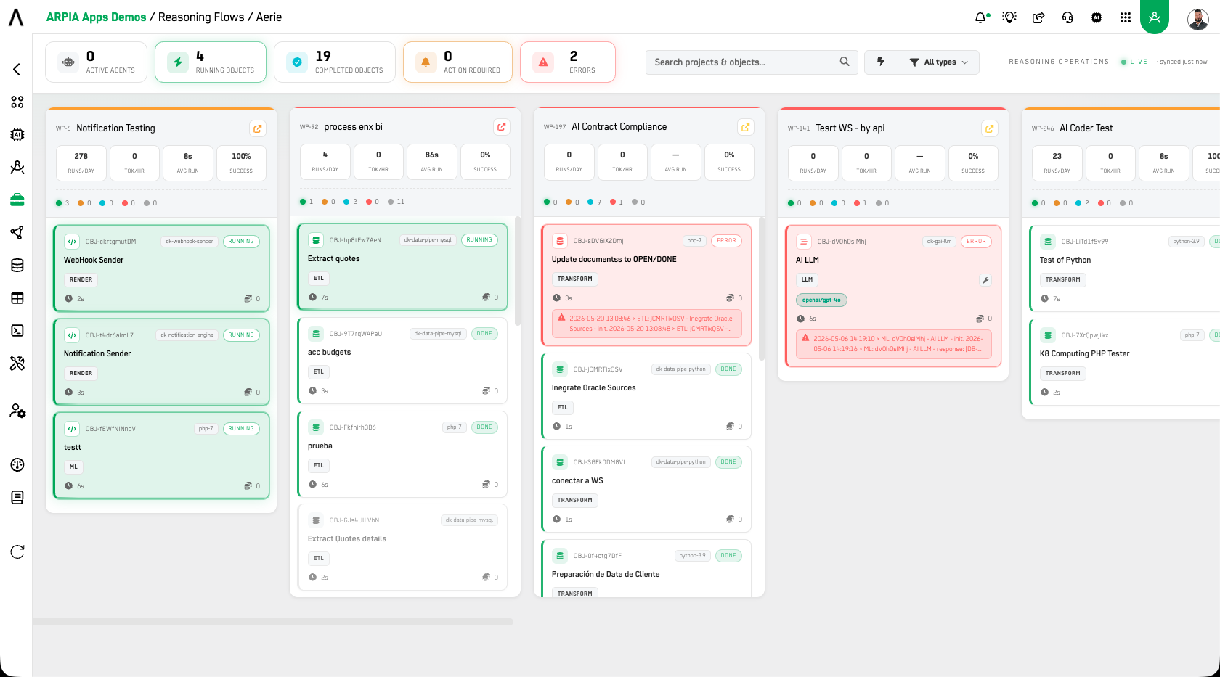
Task: Open the prueba object card
Action: coord(402,454)
